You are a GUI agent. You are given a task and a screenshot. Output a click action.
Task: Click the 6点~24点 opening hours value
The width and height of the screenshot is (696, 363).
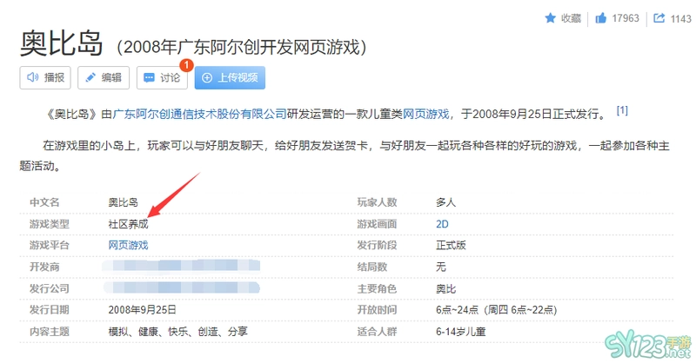pos(496,310)
